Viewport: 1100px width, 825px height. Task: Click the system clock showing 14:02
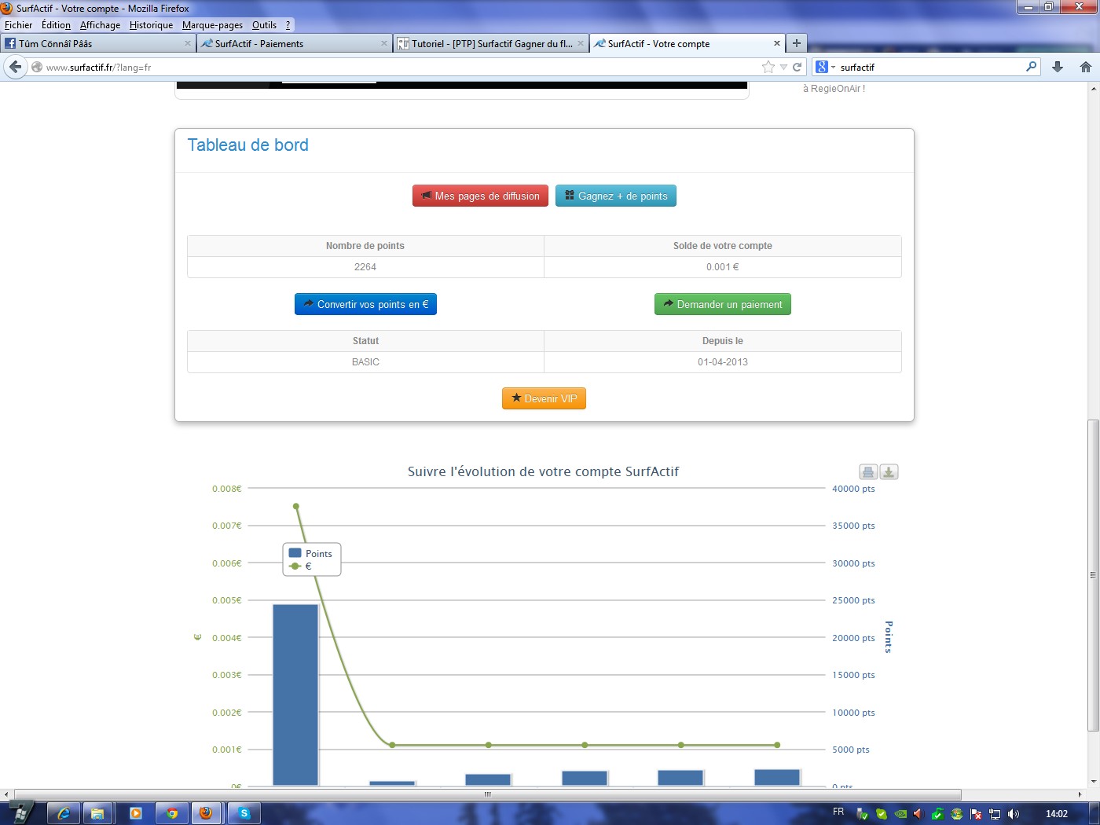[1057, 814]
